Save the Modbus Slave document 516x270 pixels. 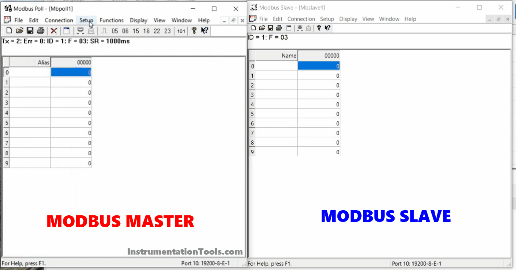click(270, 28)
